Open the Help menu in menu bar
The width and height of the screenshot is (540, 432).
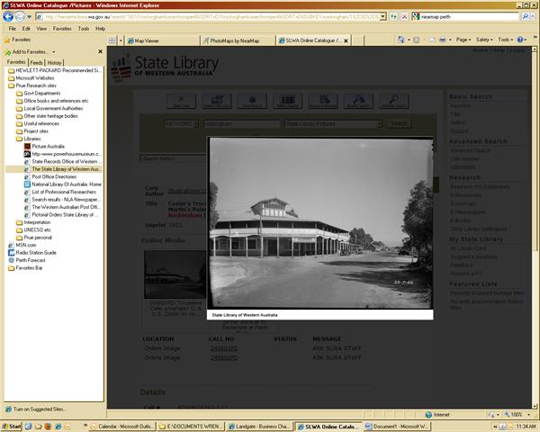100,29
